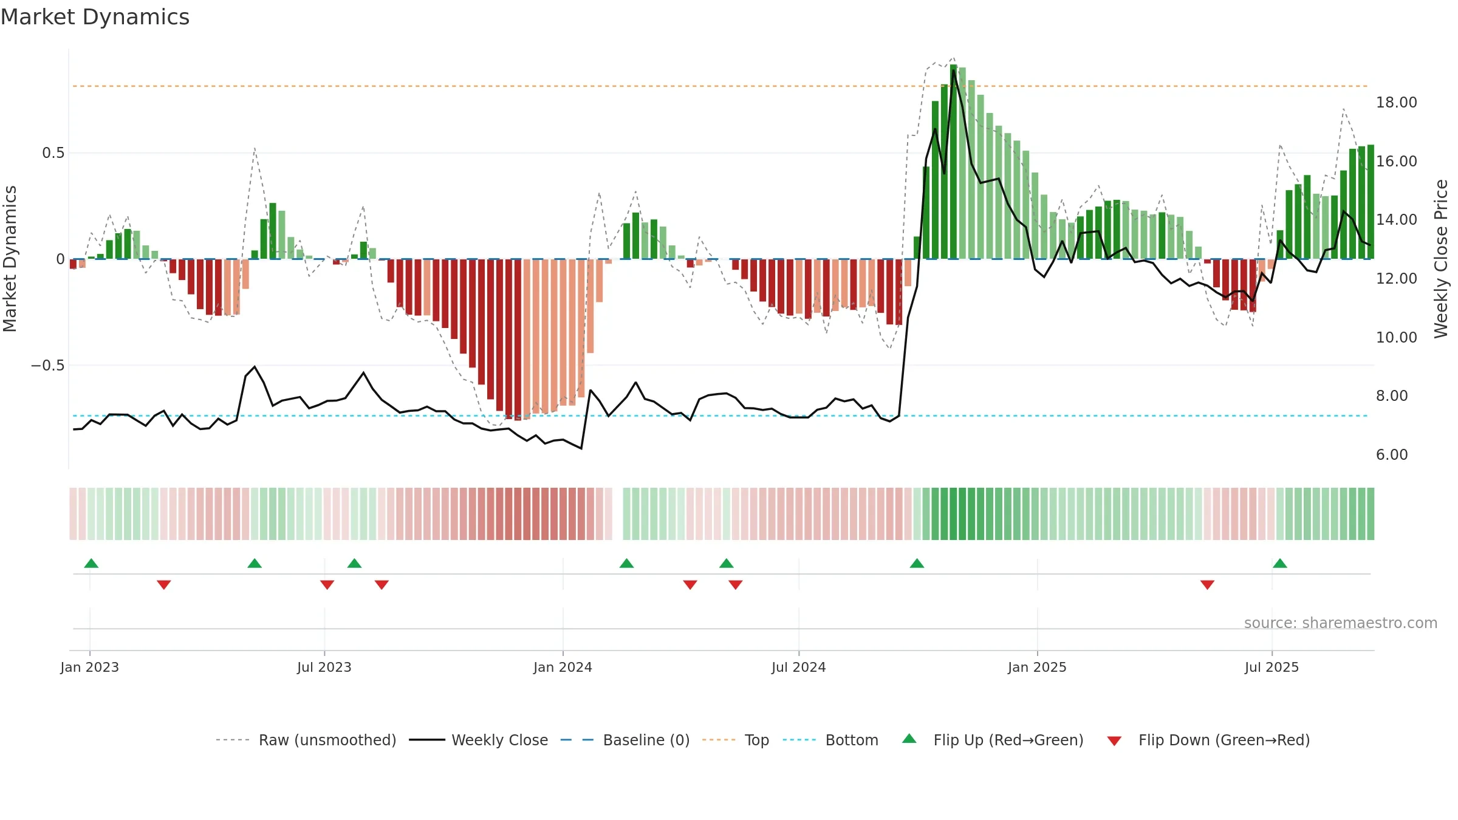Screen dimensions: 1458x820
Task: Click the red flip-down triangle at Jul 2023
Action: point(327,585)
